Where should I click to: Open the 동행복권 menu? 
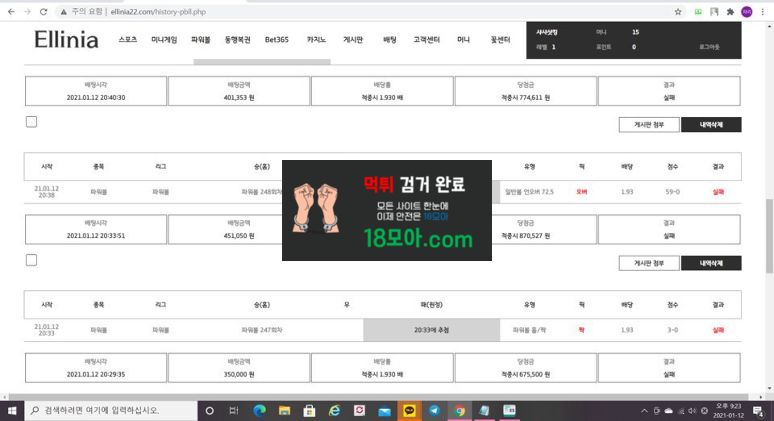point(237,39)
